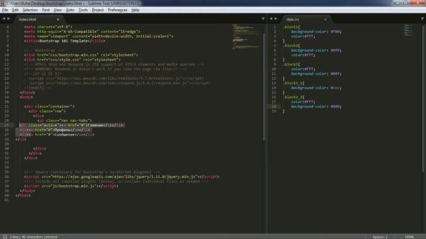Change syntax via HTML status label
The height and width of the screenshot is (239, 426).
click(x=409, y=237)
